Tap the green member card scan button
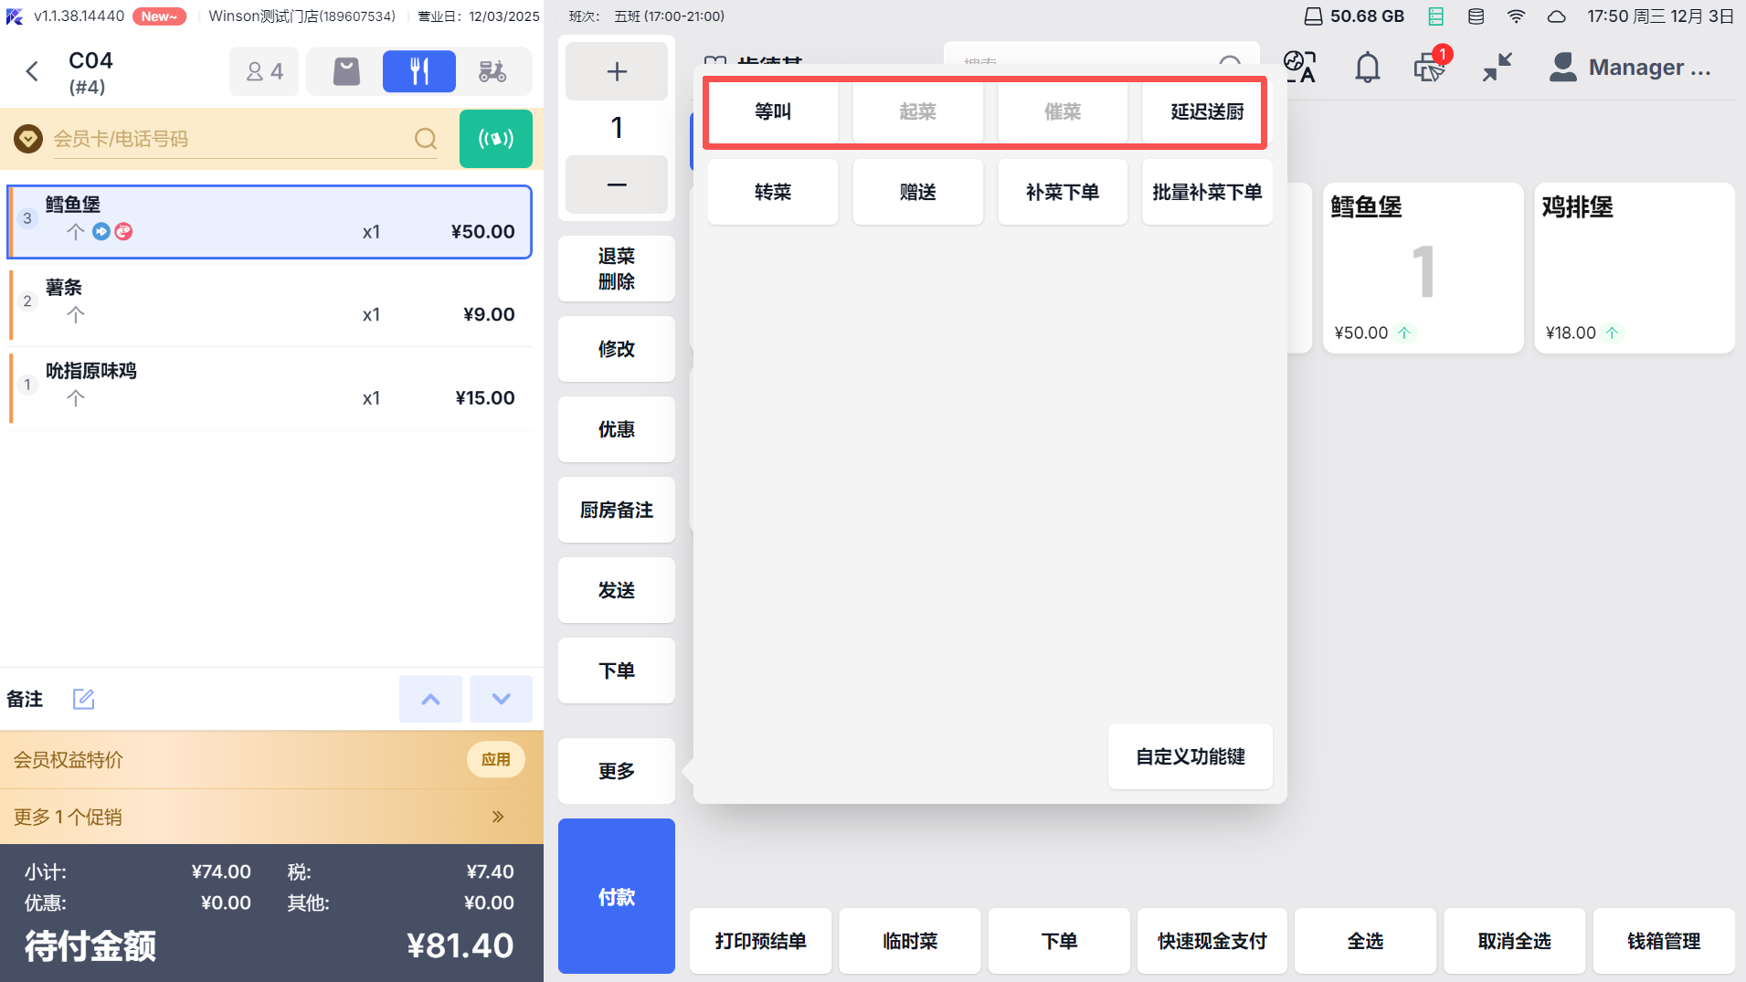The height and width of the screenshot is (982, 1746). [495, 139]
